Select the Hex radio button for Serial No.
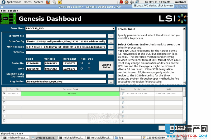Viewport: 211px width, 140px height. click(82, 63)
